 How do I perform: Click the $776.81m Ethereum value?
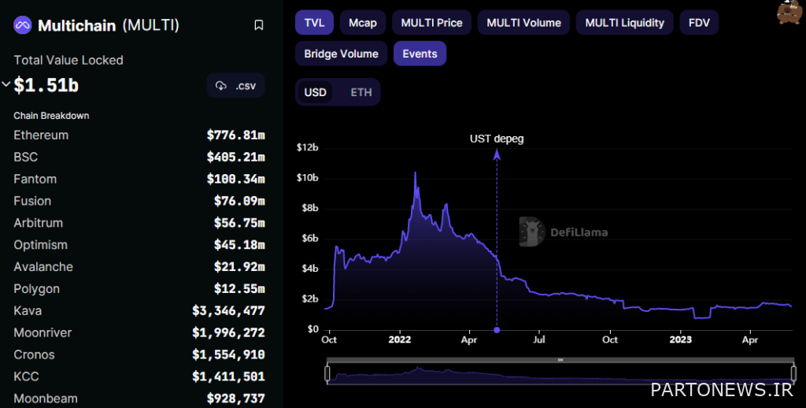pyautogui.click(x=236, y=135)
